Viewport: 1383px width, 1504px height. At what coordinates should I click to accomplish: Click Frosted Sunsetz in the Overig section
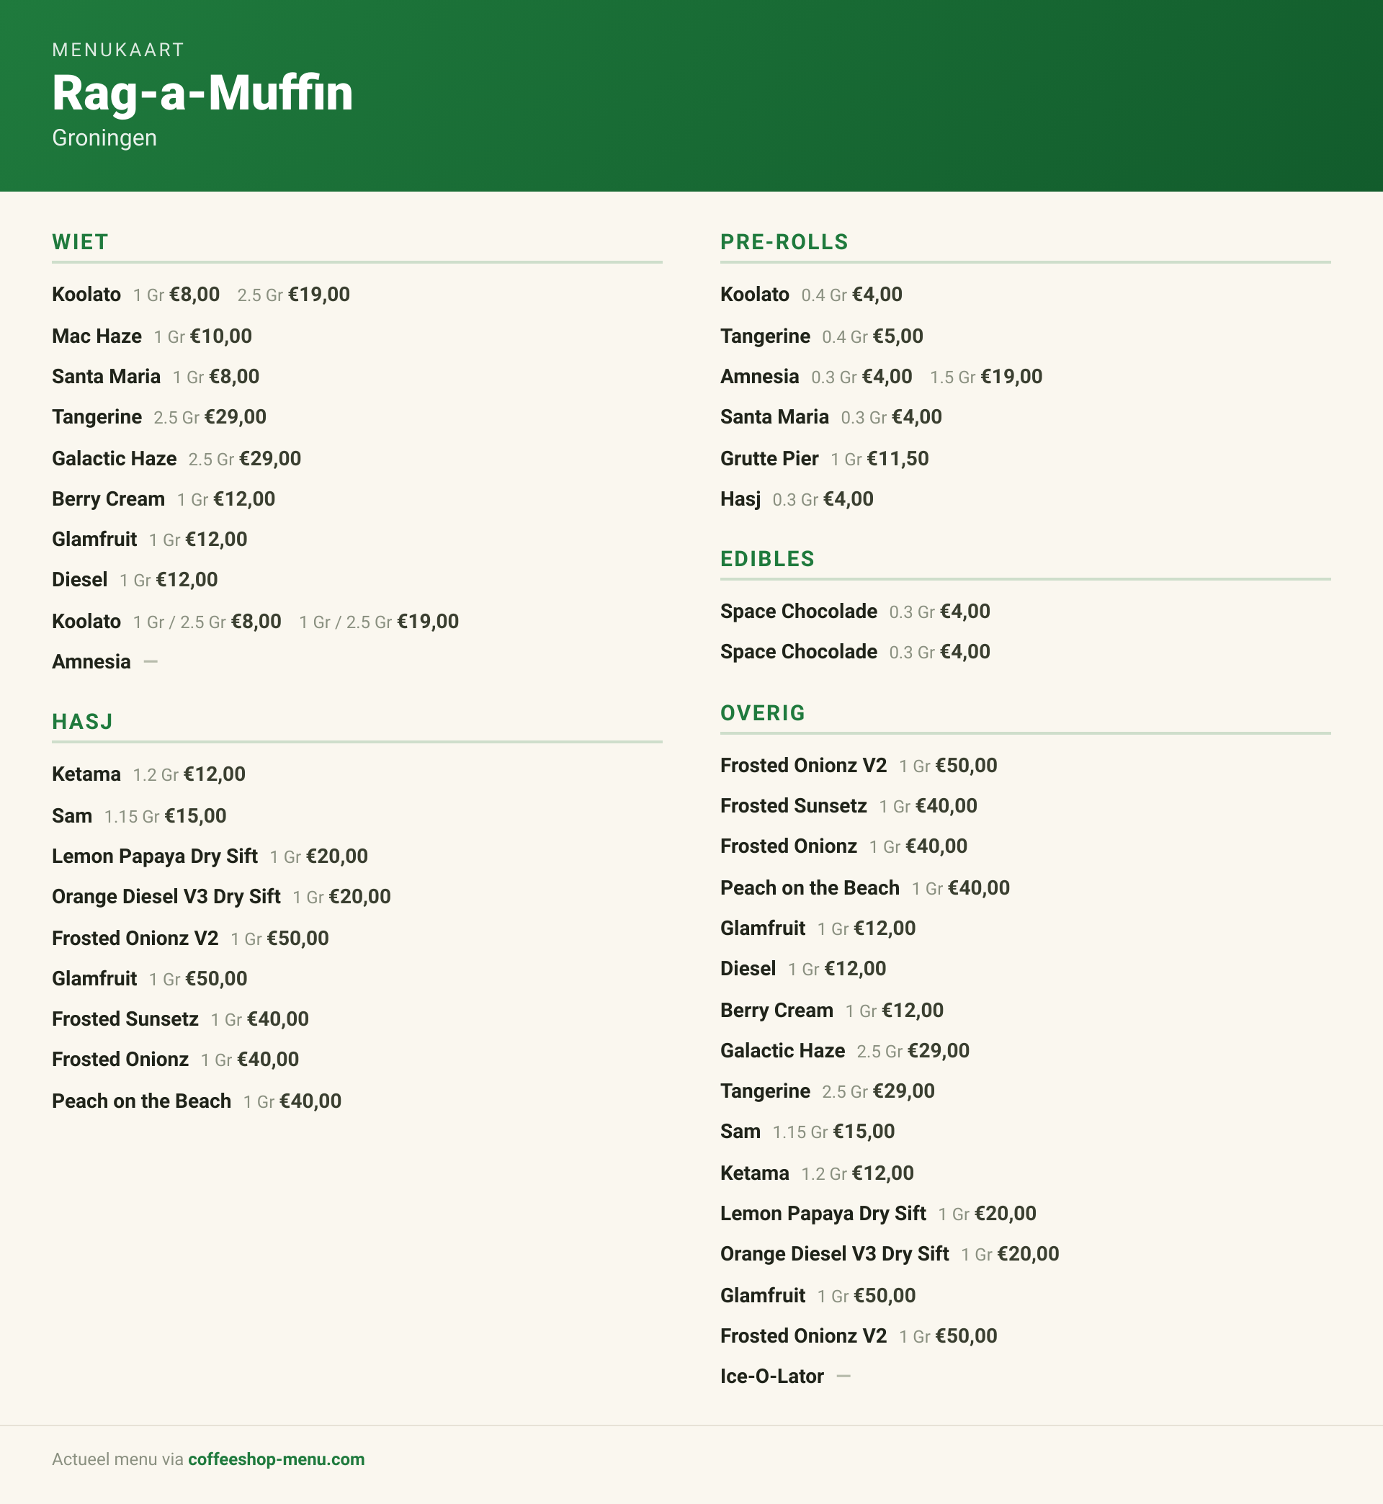pyautogui.click(x=793, y=805)
